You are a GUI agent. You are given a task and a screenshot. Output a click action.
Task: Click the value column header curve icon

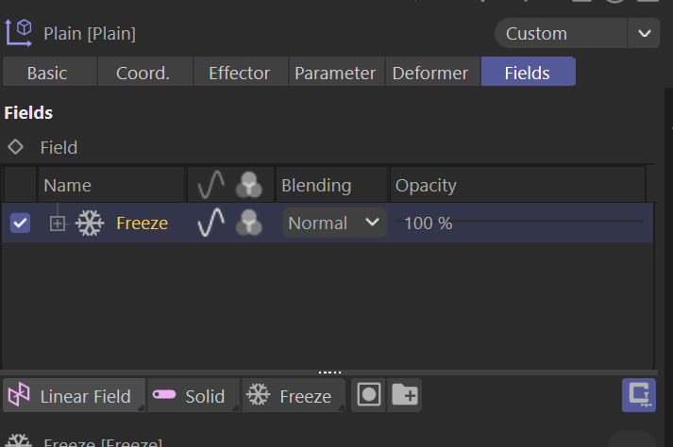pos(210,186)
